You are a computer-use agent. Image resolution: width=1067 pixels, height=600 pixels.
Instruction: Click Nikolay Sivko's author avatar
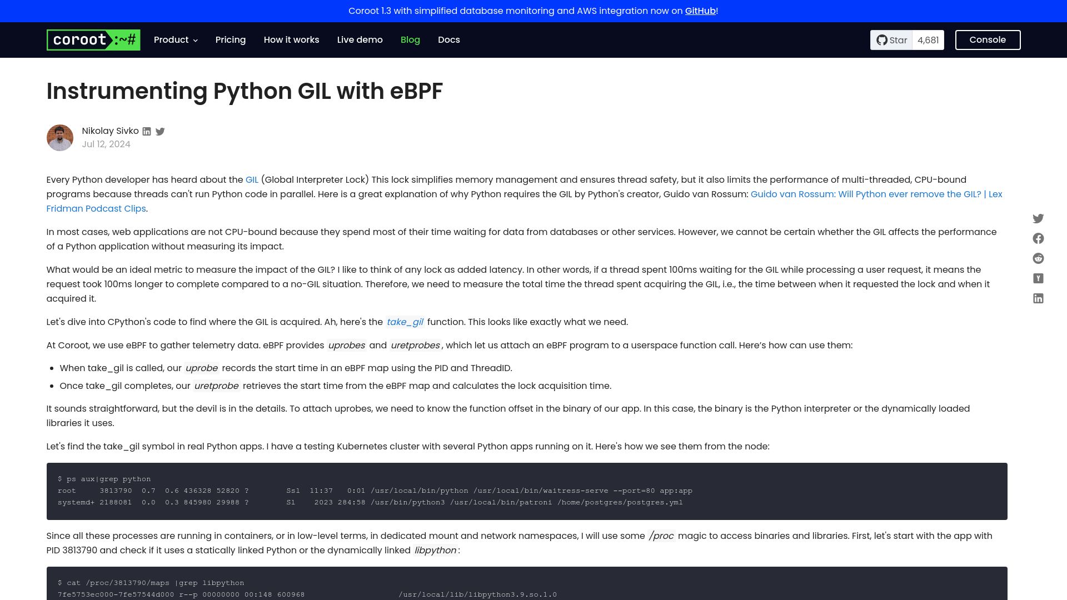pos(60,138)
